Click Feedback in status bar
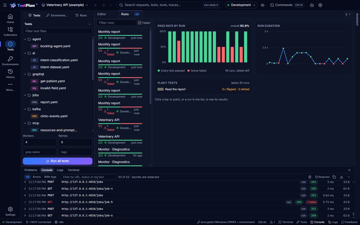360x225 pixels. 349,222
